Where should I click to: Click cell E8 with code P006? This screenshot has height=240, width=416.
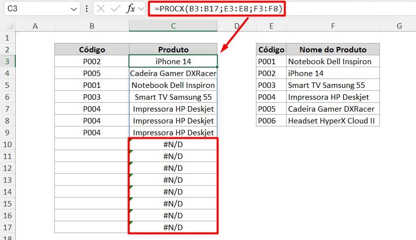[x=271, y=120]
